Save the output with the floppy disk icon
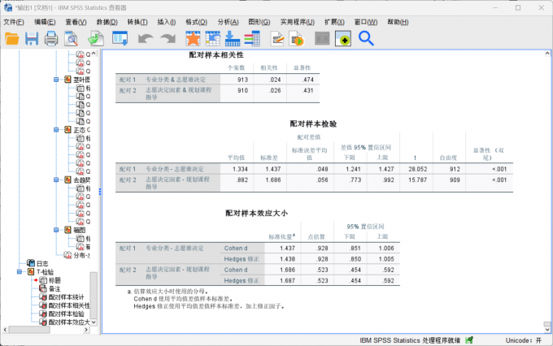This screenshot has width=553, height=346. pos(32,38)
